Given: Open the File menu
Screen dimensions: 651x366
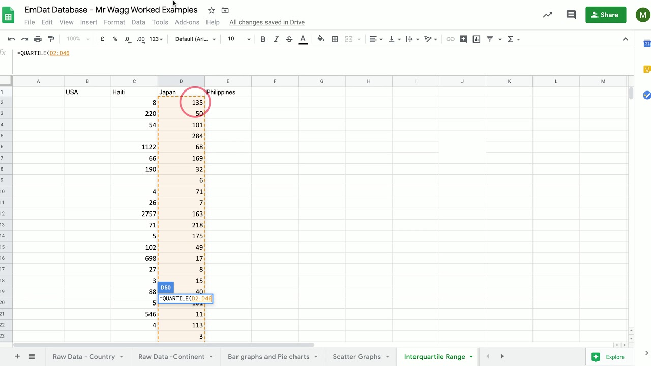Looking at the screenshot, I should click(29, 22).
